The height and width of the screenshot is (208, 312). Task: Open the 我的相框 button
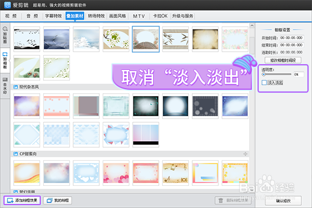click(x=57, y=201)
